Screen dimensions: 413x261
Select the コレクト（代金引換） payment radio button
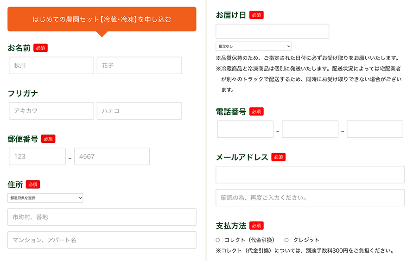(x=218, y=240)
